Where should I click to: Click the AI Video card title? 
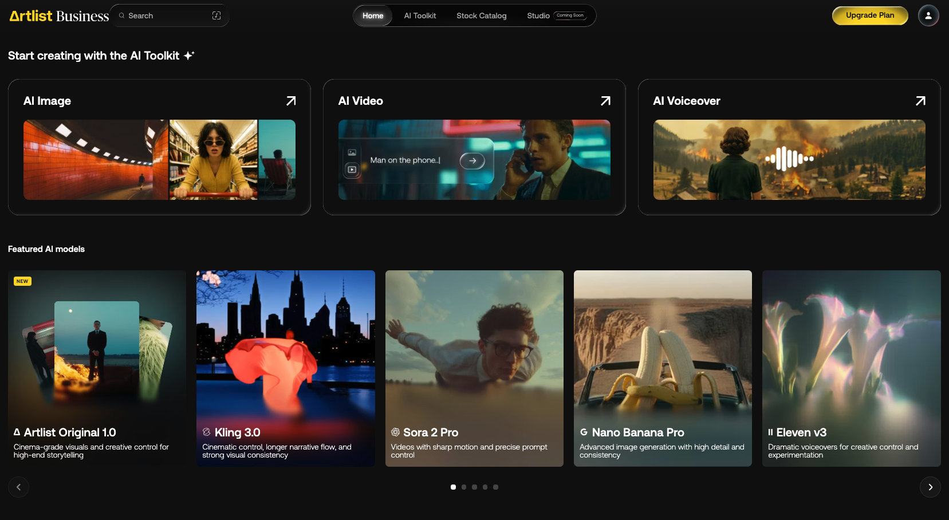click(x=361, y=101)
